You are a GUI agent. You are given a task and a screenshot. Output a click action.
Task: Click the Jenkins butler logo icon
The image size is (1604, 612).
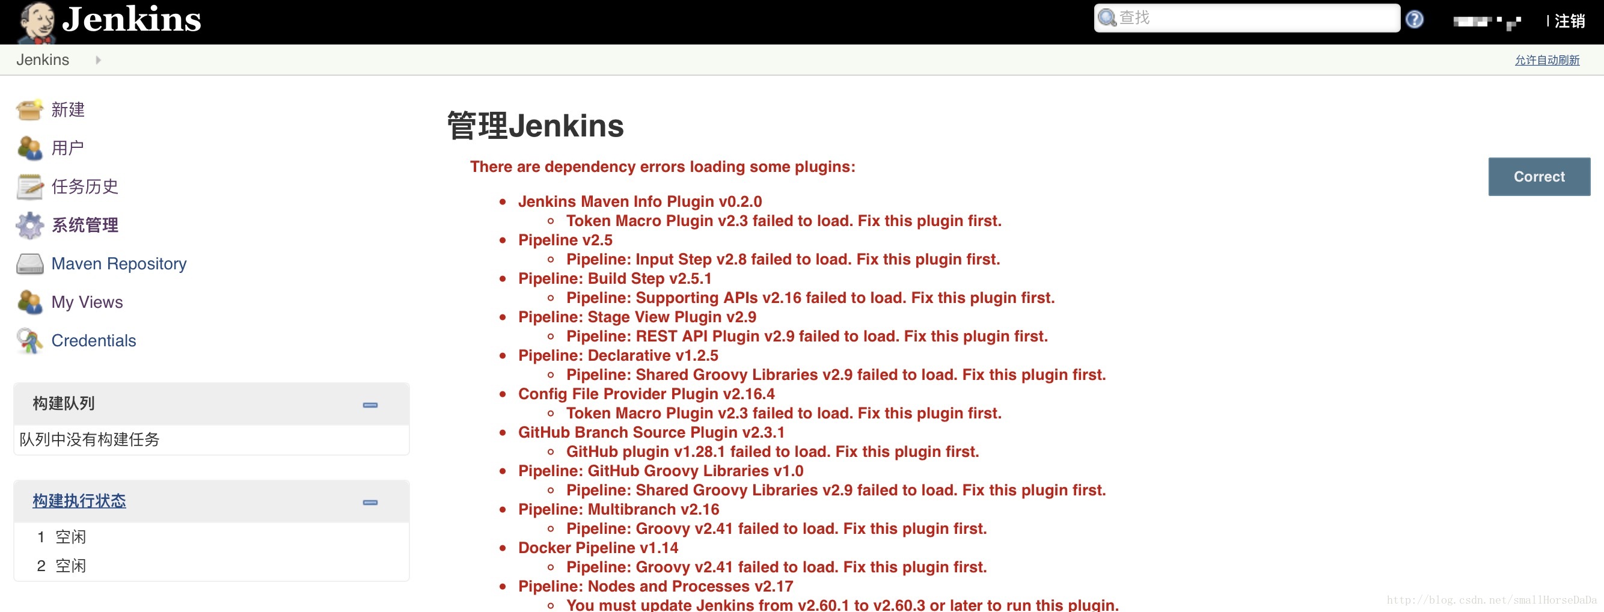click(36, 22)
